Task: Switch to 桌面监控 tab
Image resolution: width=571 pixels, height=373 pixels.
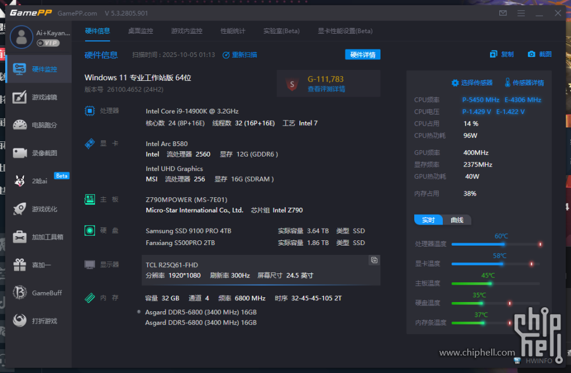Action: tap(140, 31)
